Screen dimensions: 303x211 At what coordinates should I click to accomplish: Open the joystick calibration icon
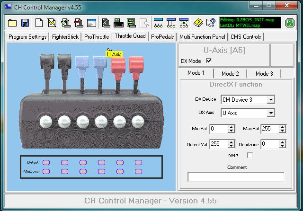106,23
